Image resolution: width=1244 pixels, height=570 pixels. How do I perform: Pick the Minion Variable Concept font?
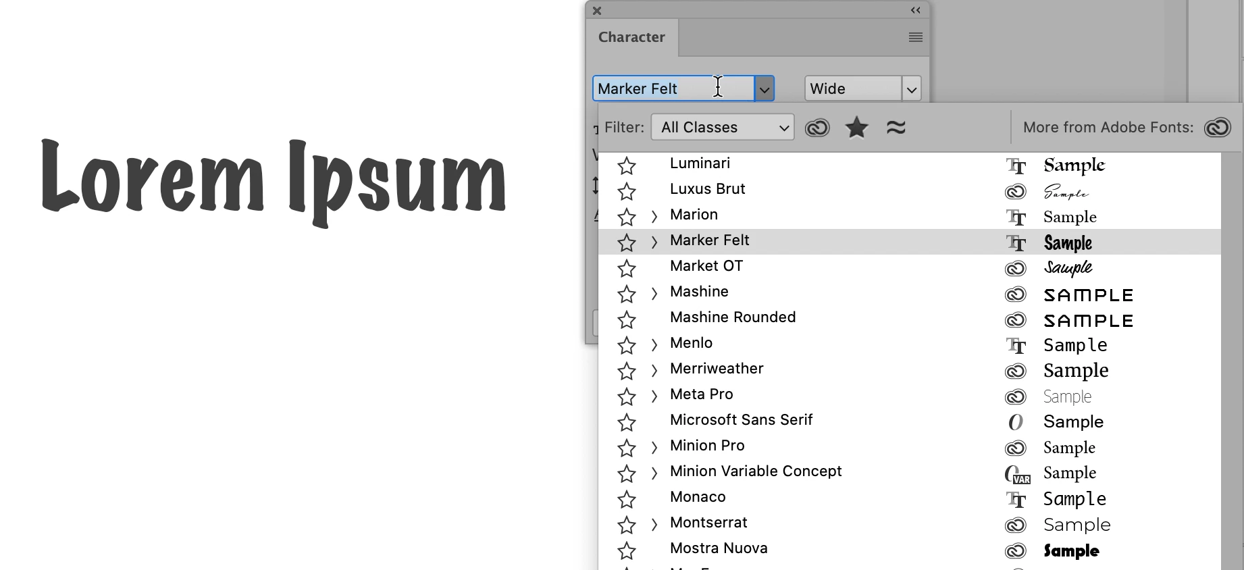click(x=756, y=471)
